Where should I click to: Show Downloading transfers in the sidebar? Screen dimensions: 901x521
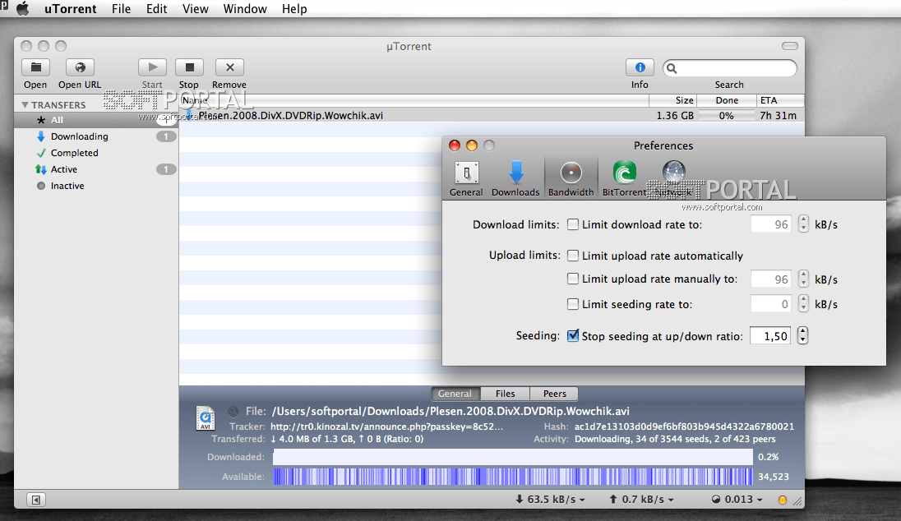(x=79, y=136)
